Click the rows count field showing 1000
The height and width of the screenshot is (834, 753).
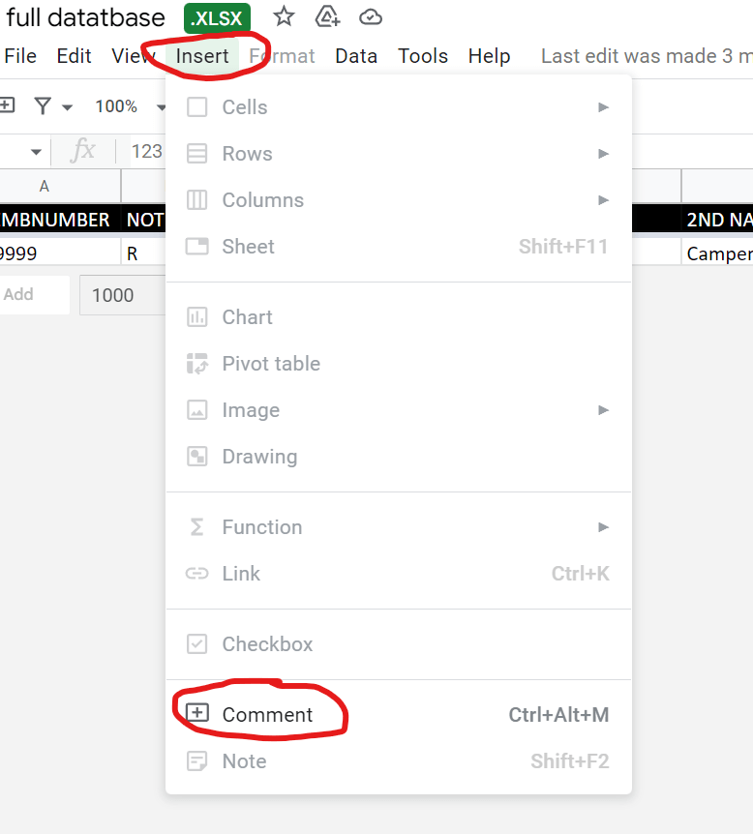[116, 295]
